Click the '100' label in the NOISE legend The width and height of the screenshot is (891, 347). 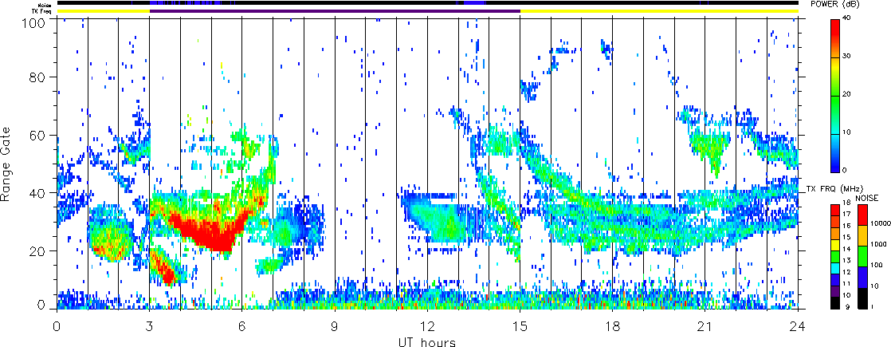(876, 265)
